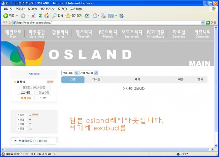219x157 pixels.
Task: Click the Stop loading icon
Action: point(33,16)
